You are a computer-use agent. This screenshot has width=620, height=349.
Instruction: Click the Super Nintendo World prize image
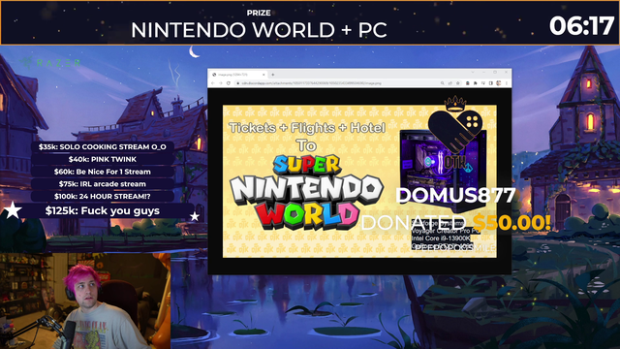coord(359,181)
